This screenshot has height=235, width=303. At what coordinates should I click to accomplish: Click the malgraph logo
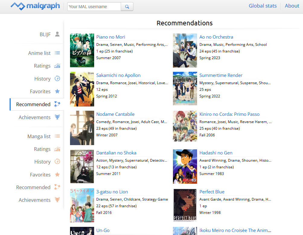point(35,6)
